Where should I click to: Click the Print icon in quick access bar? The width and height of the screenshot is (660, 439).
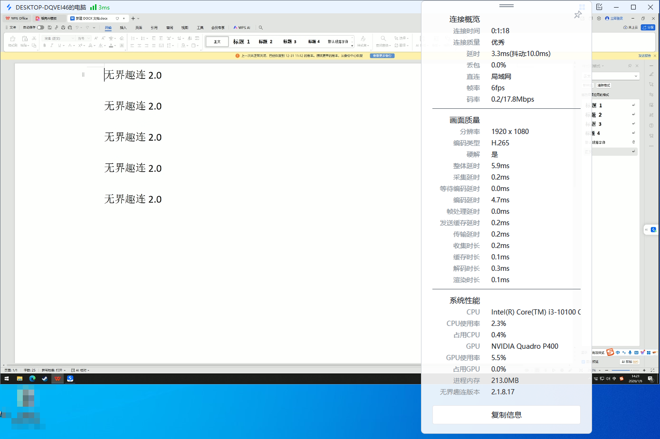63,27
